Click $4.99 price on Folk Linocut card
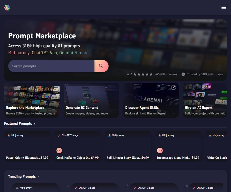This screenshot has width=231, height=192. click(145, 158)
